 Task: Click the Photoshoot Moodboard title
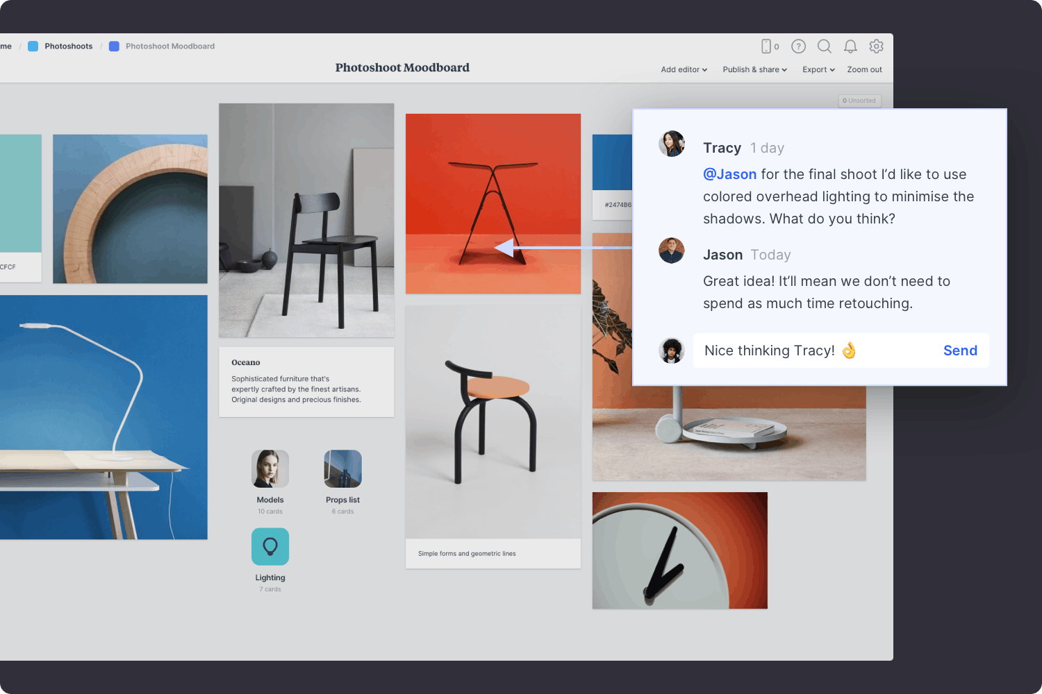coord(402,67)
